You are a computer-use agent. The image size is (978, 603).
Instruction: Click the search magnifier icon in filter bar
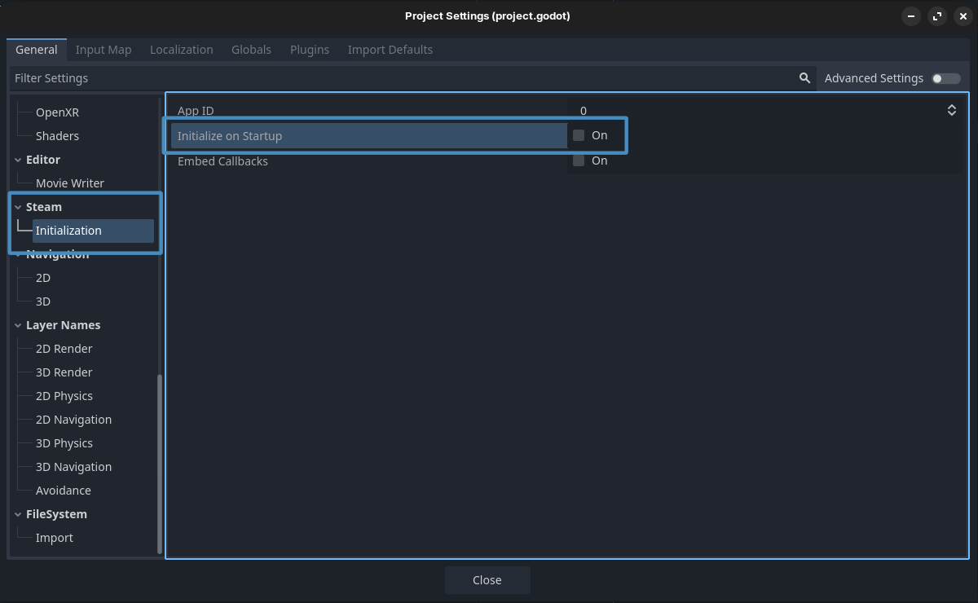click(x=804, y=78)
